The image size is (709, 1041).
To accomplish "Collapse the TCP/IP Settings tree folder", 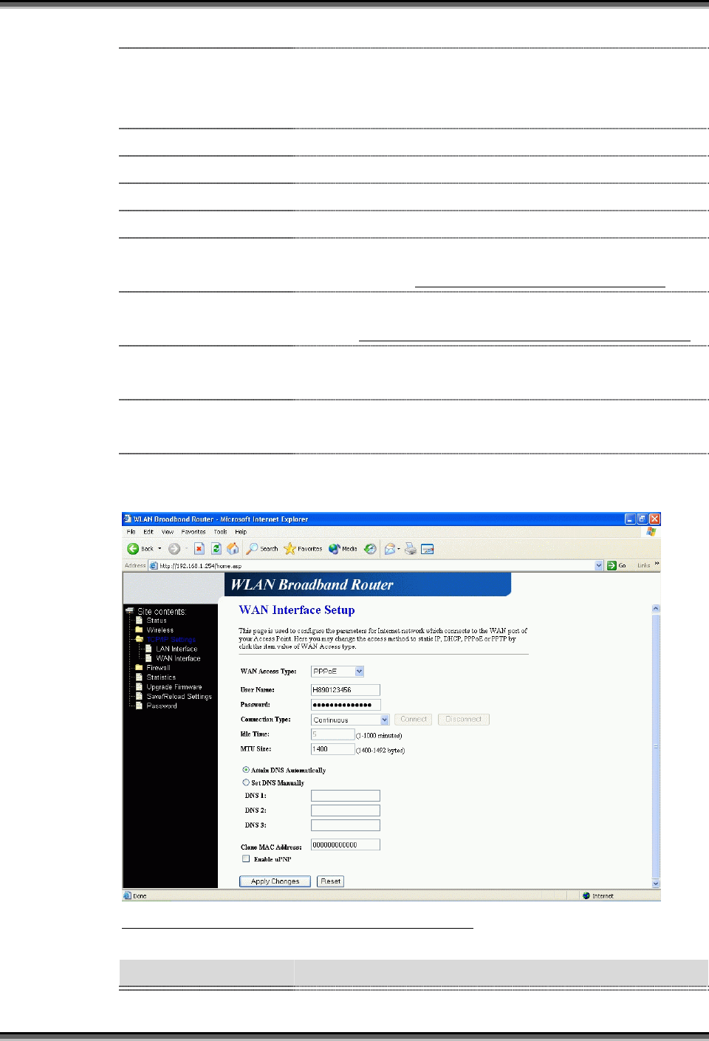I will coord(139,640).
